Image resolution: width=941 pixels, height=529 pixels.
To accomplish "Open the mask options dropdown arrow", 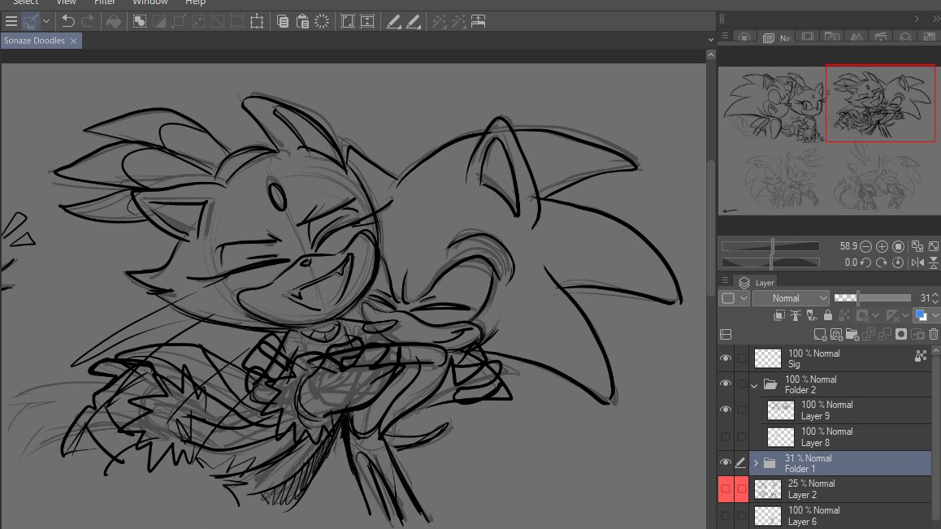I will [x=876, y=315].
